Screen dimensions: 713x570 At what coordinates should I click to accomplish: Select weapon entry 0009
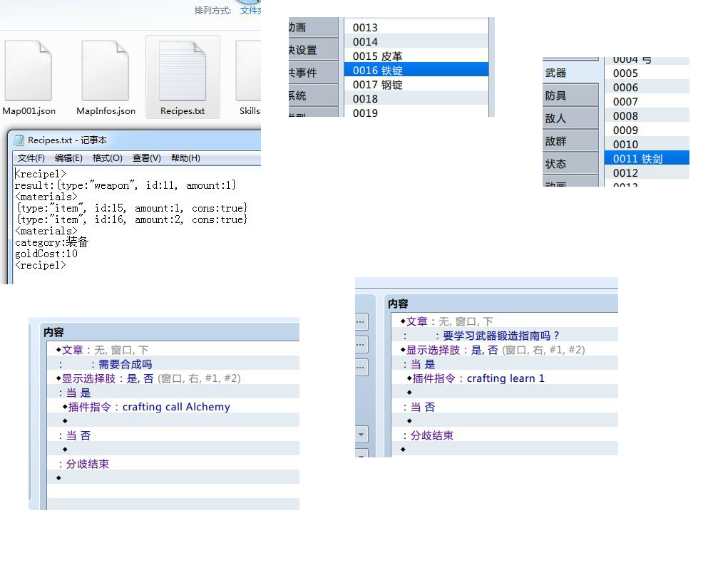tap(647, 130)
